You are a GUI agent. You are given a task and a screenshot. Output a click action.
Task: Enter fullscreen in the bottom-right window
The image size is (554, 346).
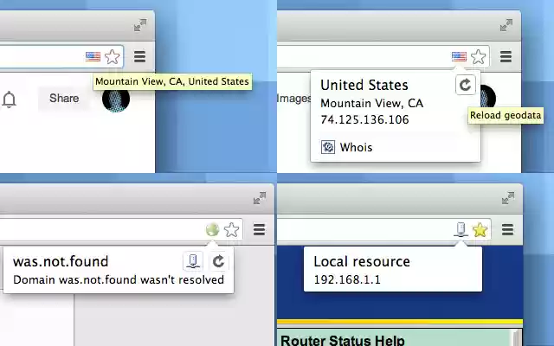pos(508,198)
